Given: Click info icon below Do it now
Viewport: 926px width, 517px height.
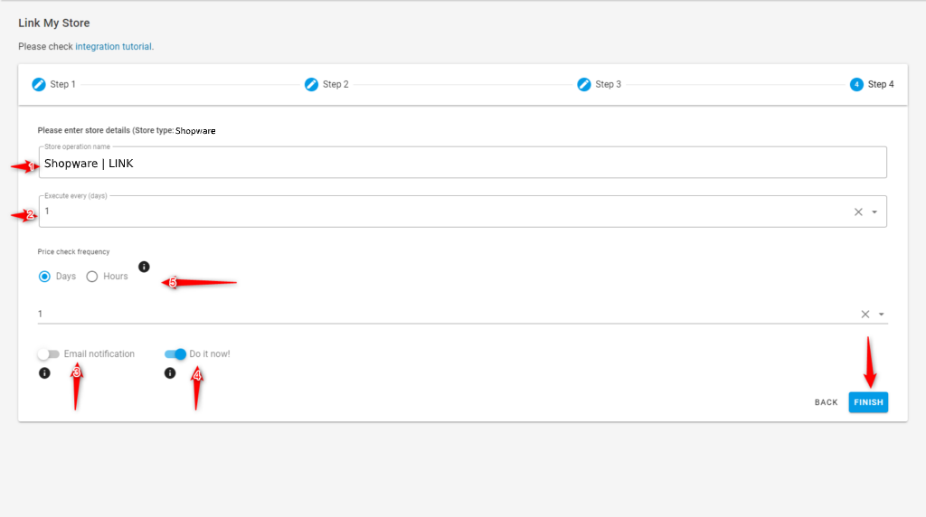Looking at the screenshot, I should [x=170, y=373].
